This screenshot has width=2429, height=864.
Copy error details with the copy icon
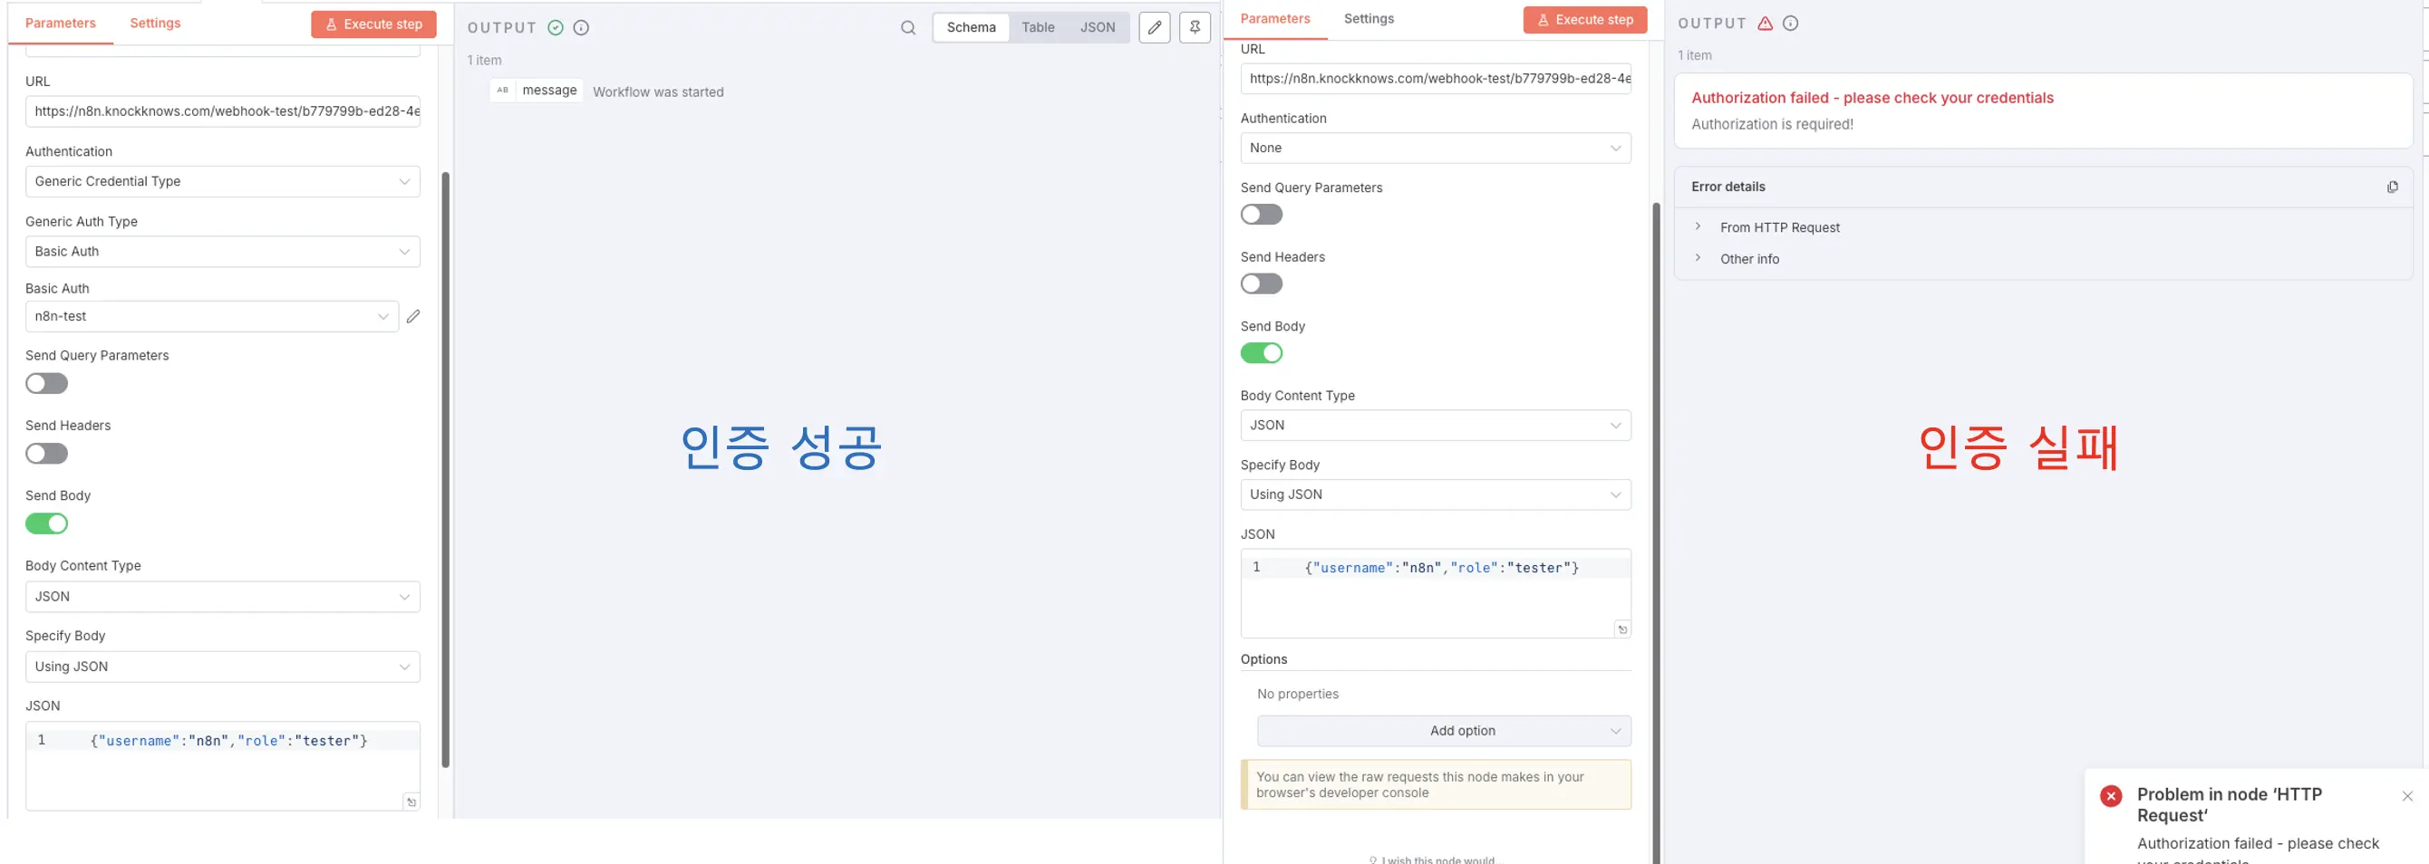click(2393, 186)
